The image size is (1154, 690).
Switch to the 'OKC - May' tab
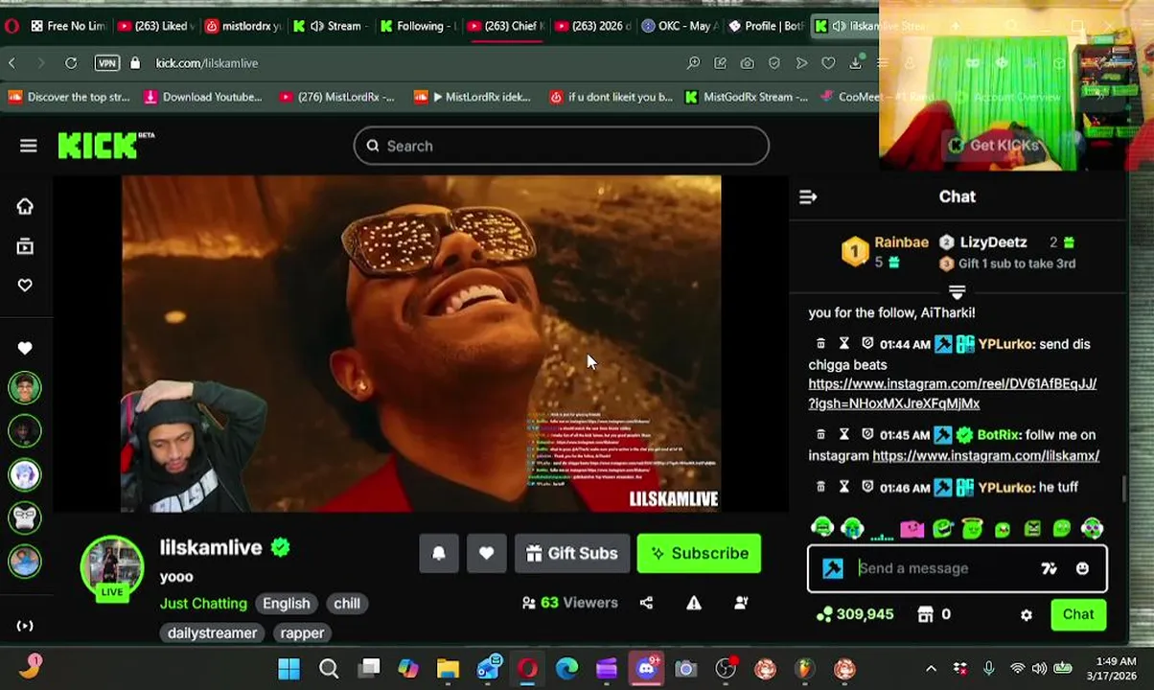679,26
